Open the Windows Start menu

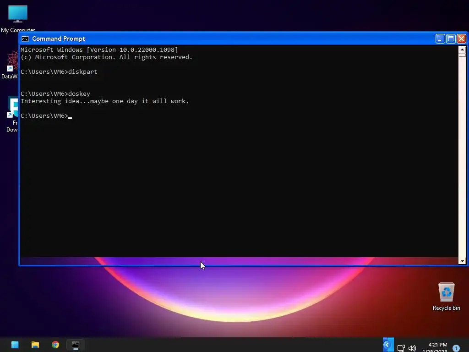[15, 345]
